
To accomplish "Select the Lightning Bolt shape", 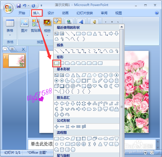I will coord(100,86).
